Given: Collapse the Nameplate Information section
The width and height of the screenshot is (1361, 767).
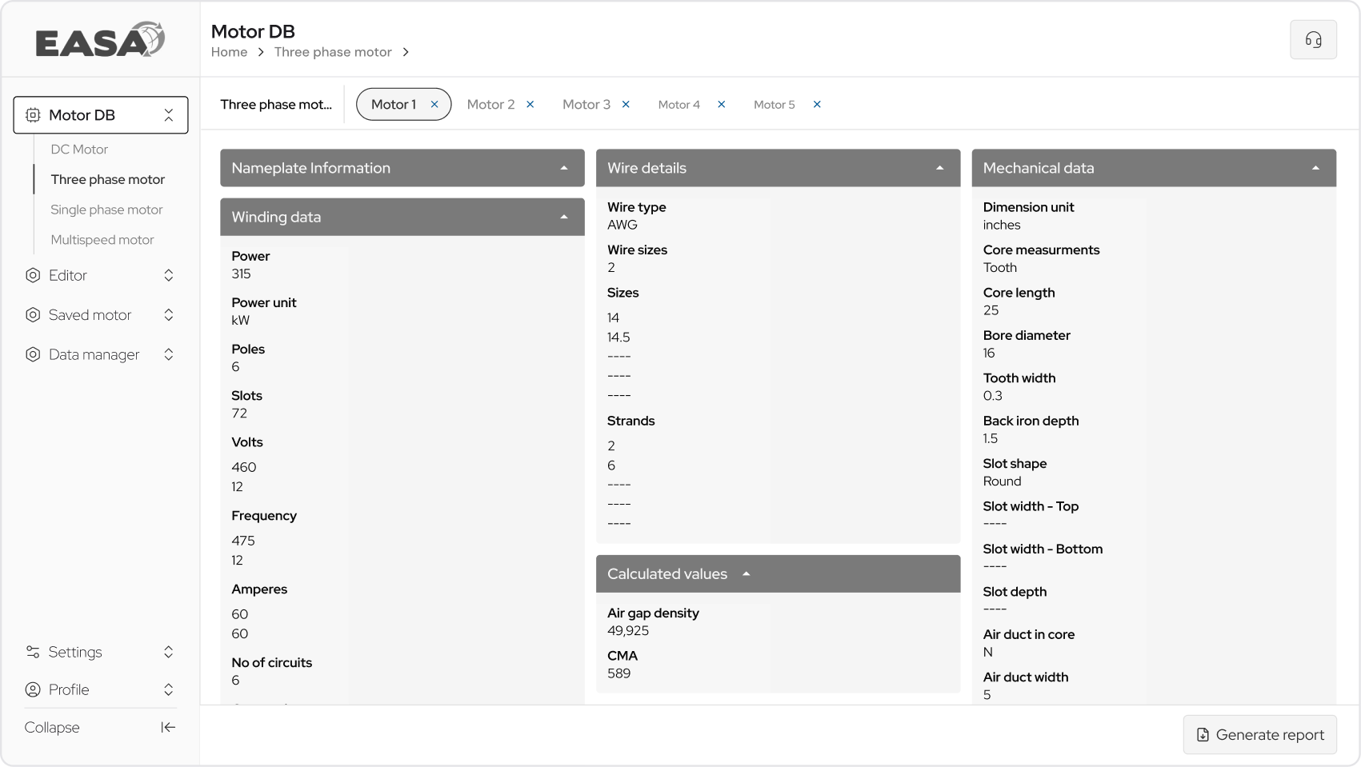Looking at the screenshot, I should click(x=564, y=168).
